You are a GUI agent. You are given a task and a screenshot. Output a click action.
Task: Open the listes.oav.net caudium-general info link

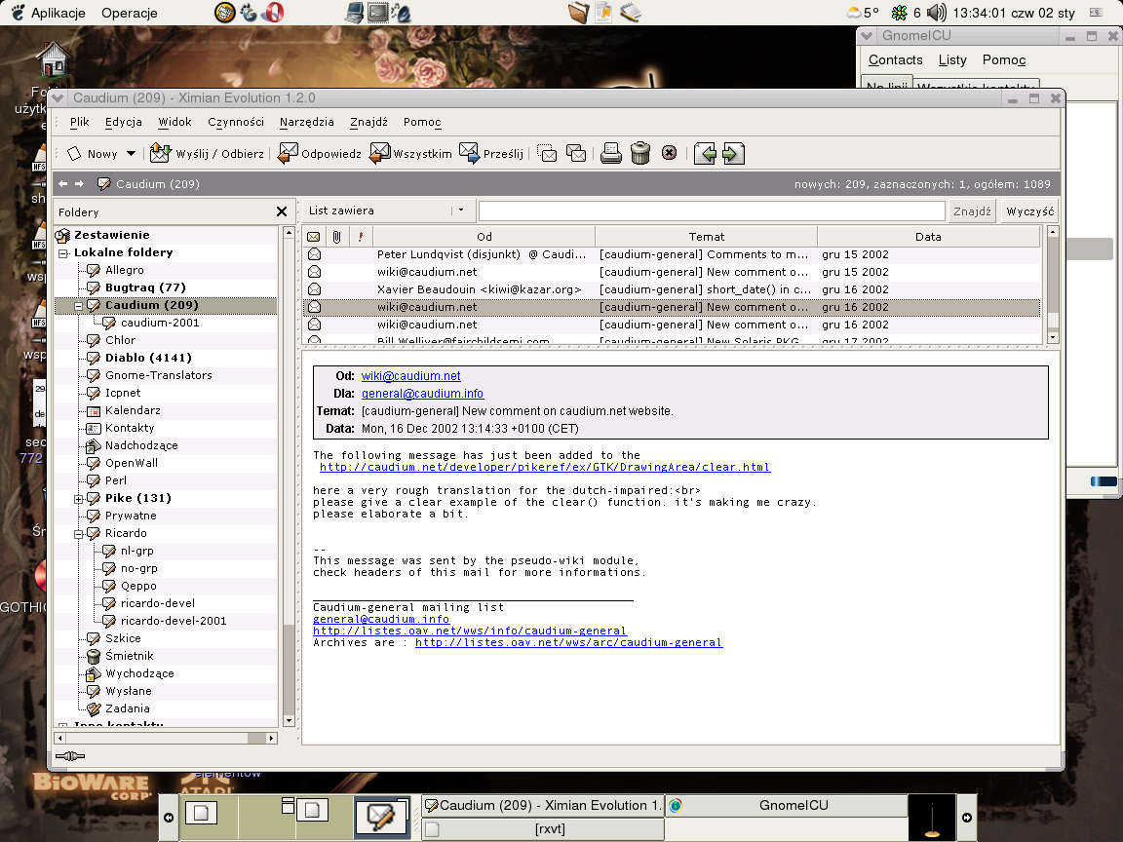coord(469,631)
